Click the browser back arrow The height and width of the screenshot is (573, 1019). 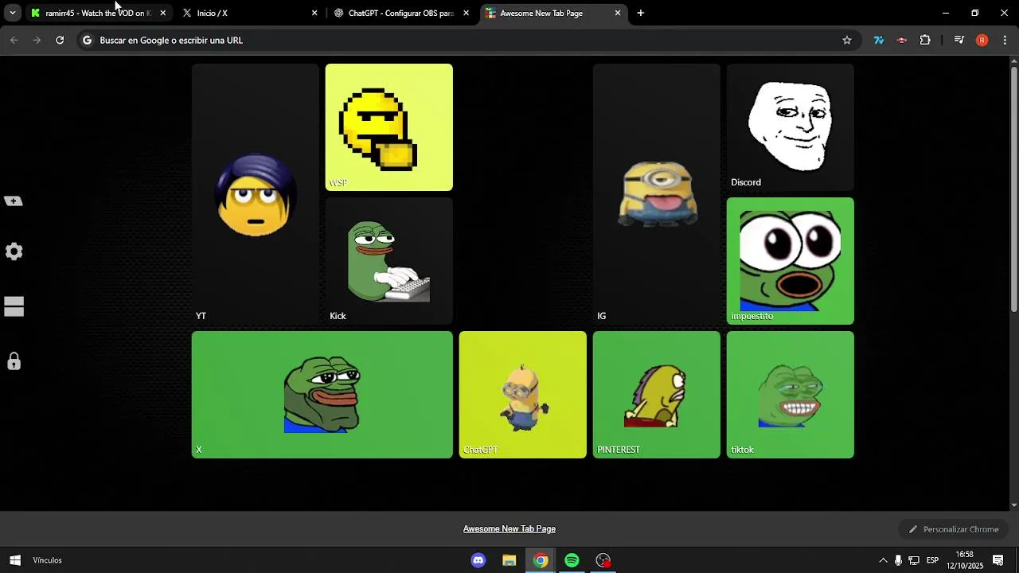click(14, 40)
